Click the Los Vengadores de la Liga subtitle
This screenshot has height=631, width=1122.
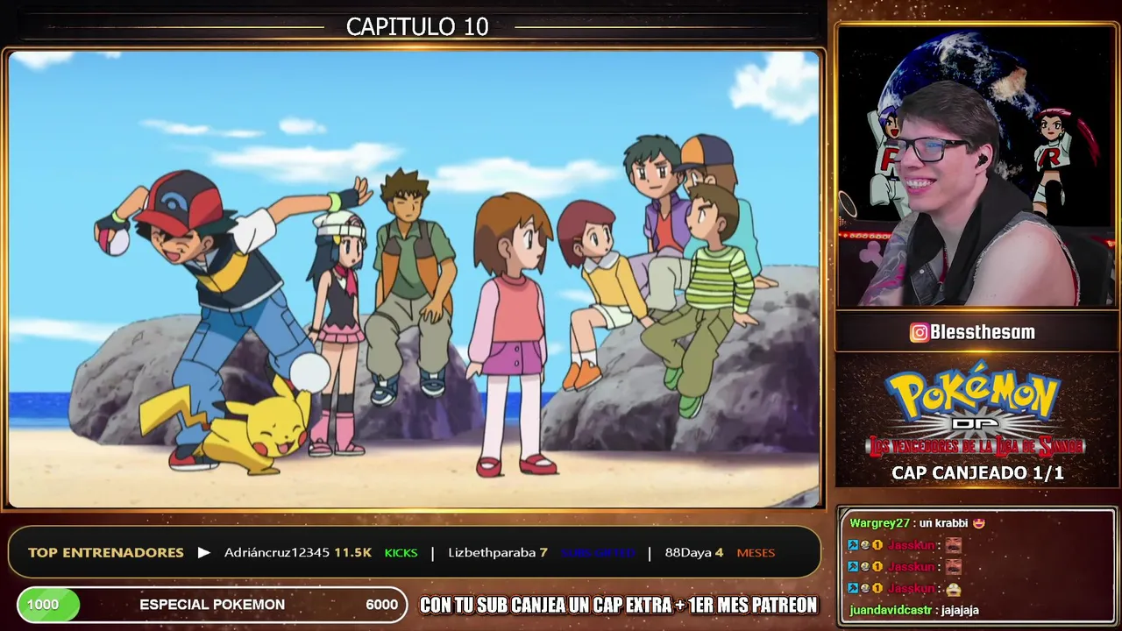pyautogui.click(x=975, y=447)
